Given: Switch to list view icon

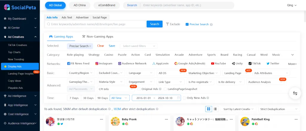Looking at the screenshot, I should coord(215,109).
